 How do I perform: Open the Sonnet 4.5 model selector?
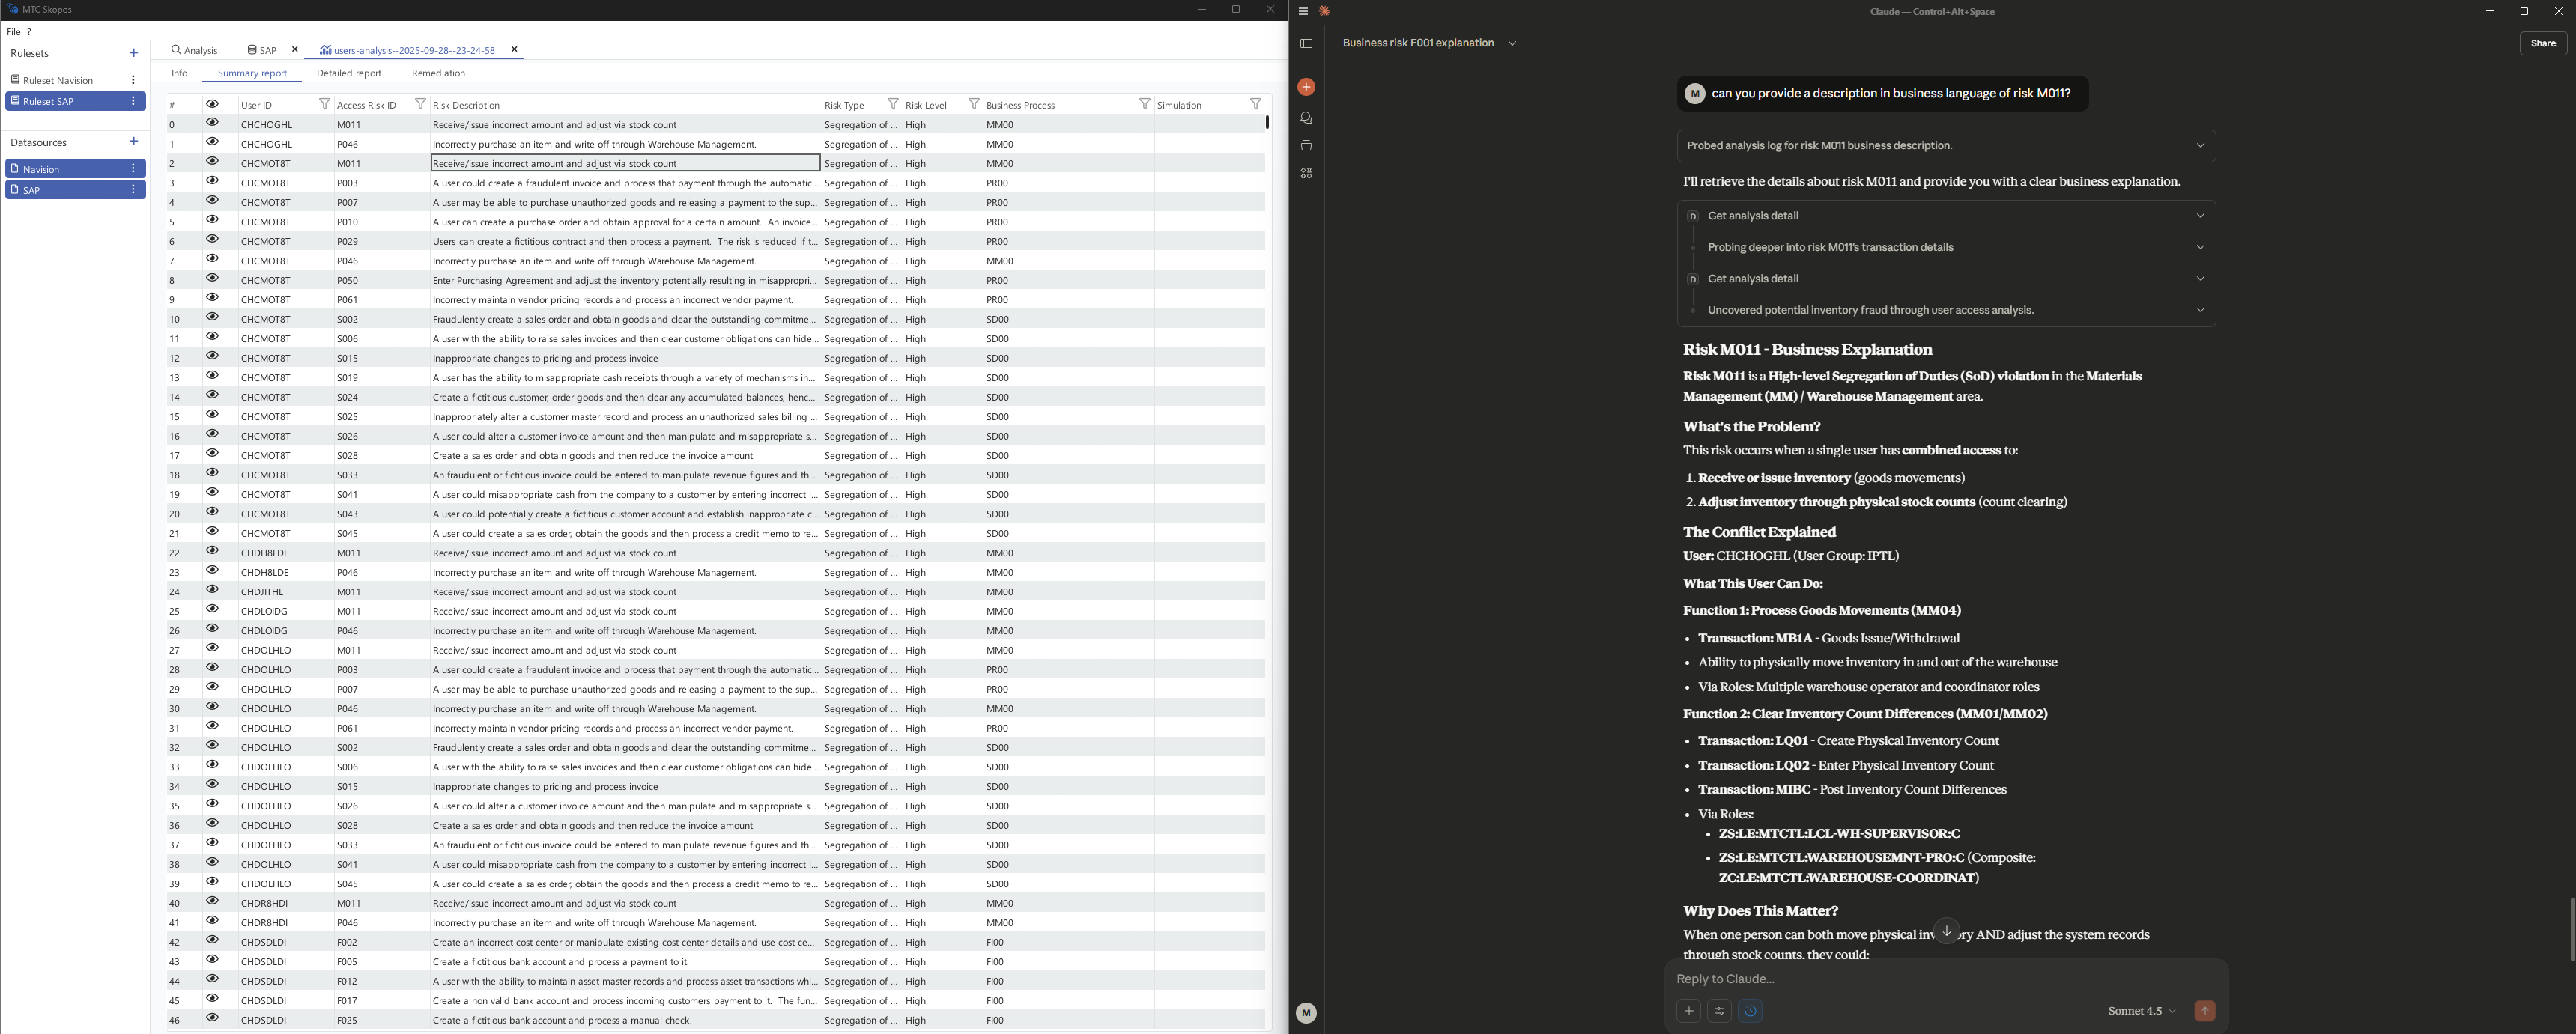tap(2141, 1011)
